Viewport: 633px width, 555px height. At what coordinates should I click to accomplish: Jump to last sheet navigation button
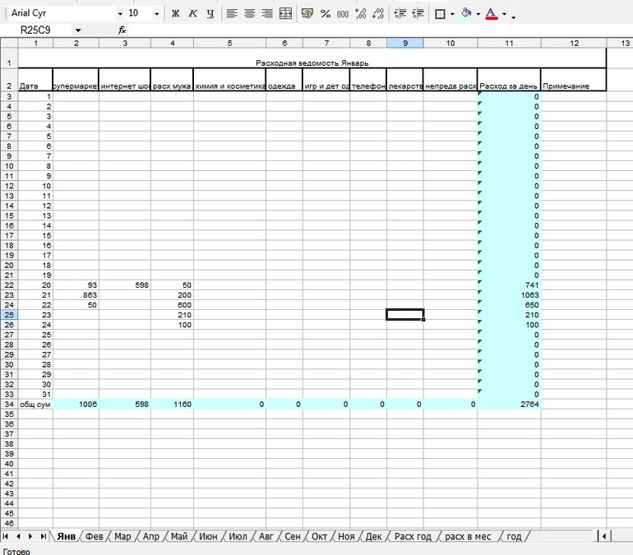[x=43, y=536]
